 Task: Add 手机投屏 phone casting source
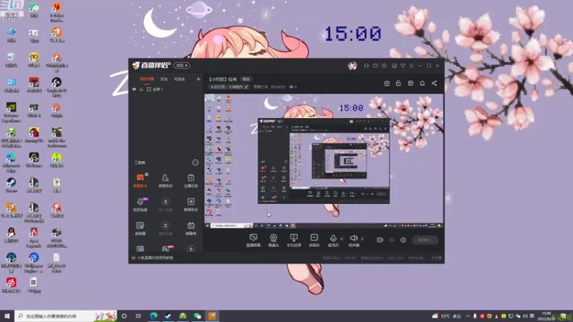[294, 240]
